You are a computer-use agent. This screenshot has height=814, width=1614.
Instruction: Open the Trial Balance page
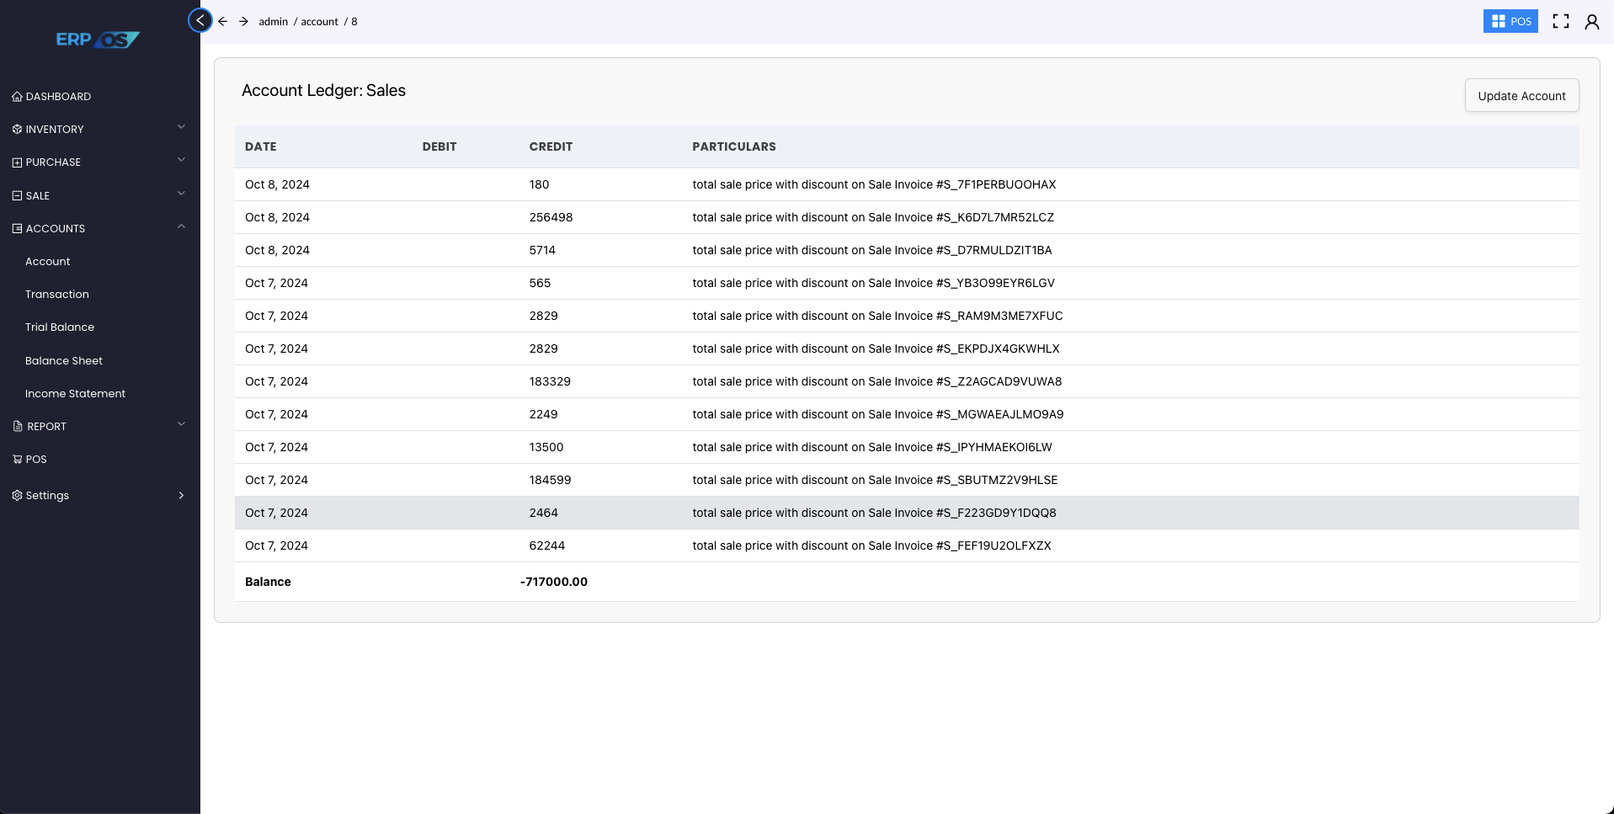[x=60, y=327]
